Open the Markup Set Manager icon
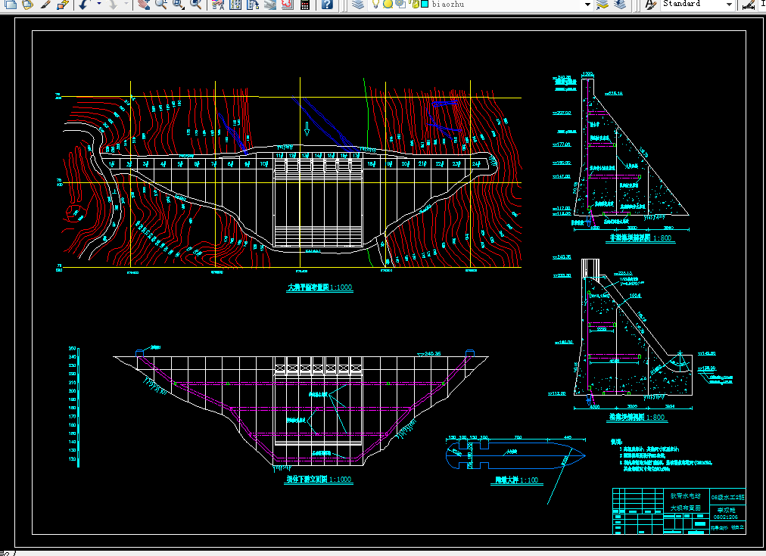 point(288,5)
